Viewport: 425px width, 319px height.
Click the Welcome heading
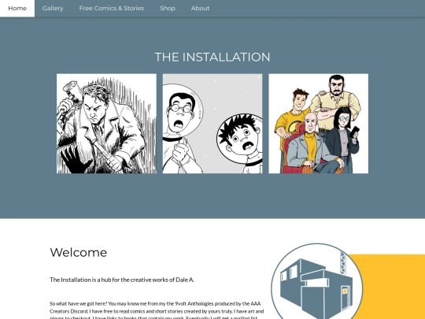click(x=79, y=253)
